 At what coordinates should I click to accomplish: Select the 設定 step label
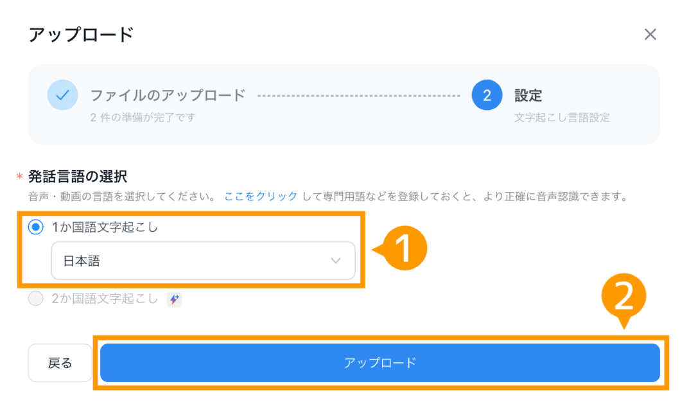(528, 96)
